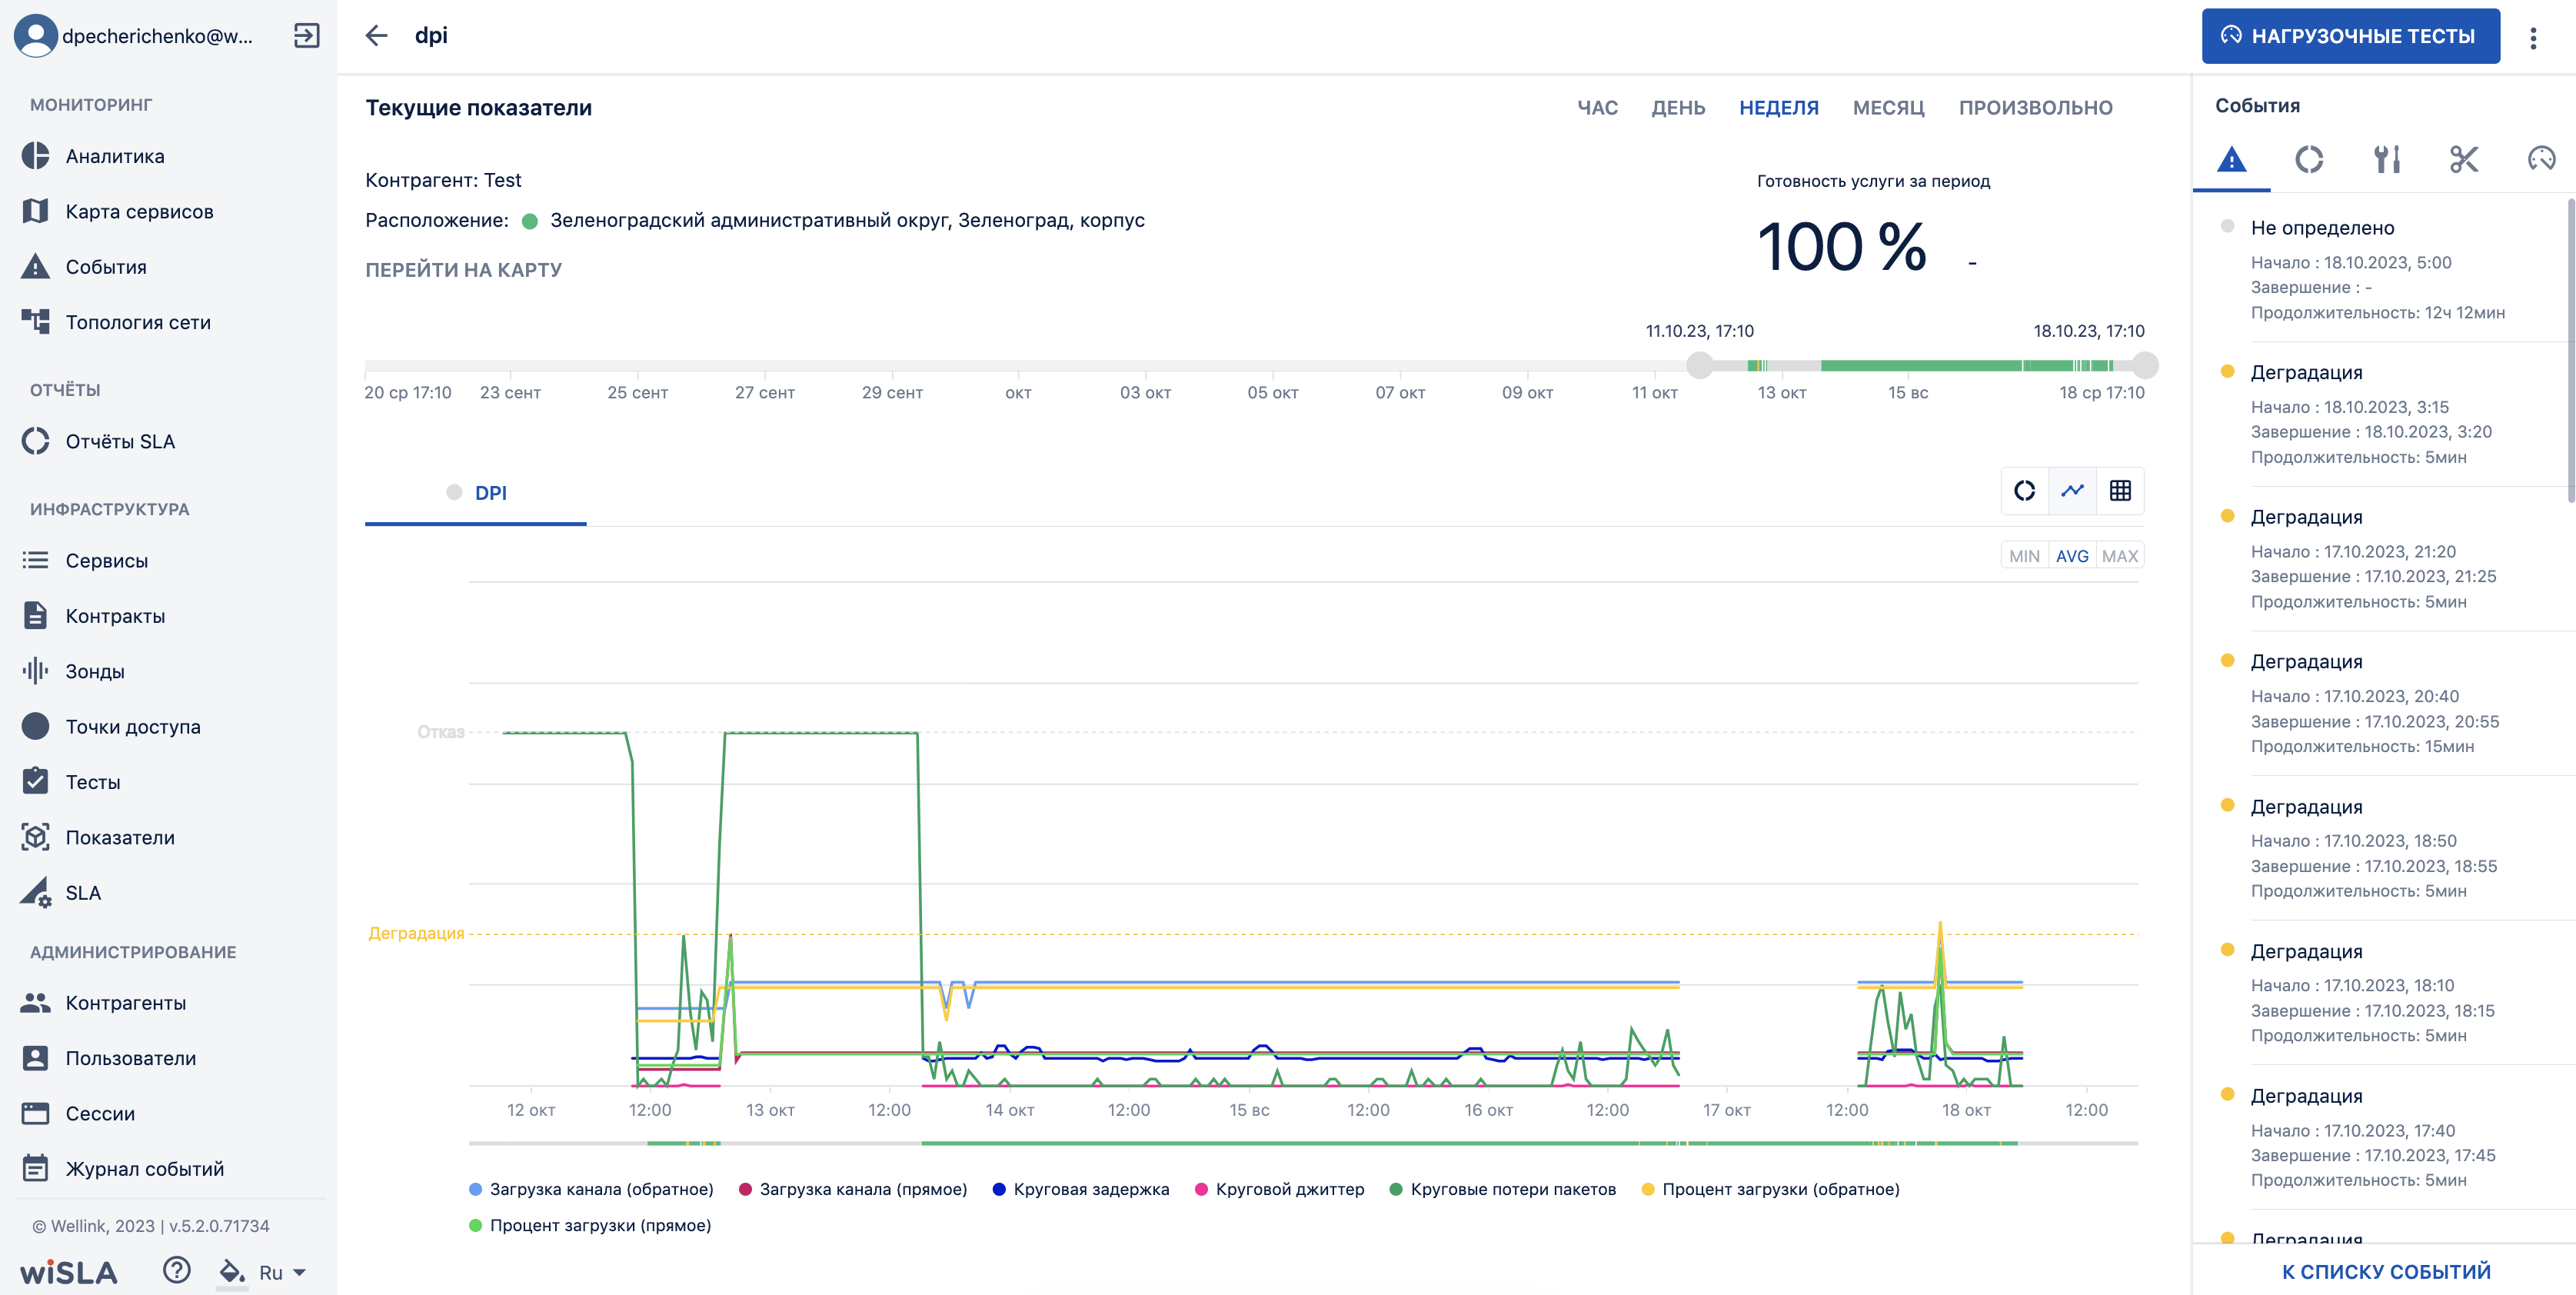This screenshot has height=1295, width=2576.
Task: Open the three-dot more options menu
Action: pos(2533,38)
